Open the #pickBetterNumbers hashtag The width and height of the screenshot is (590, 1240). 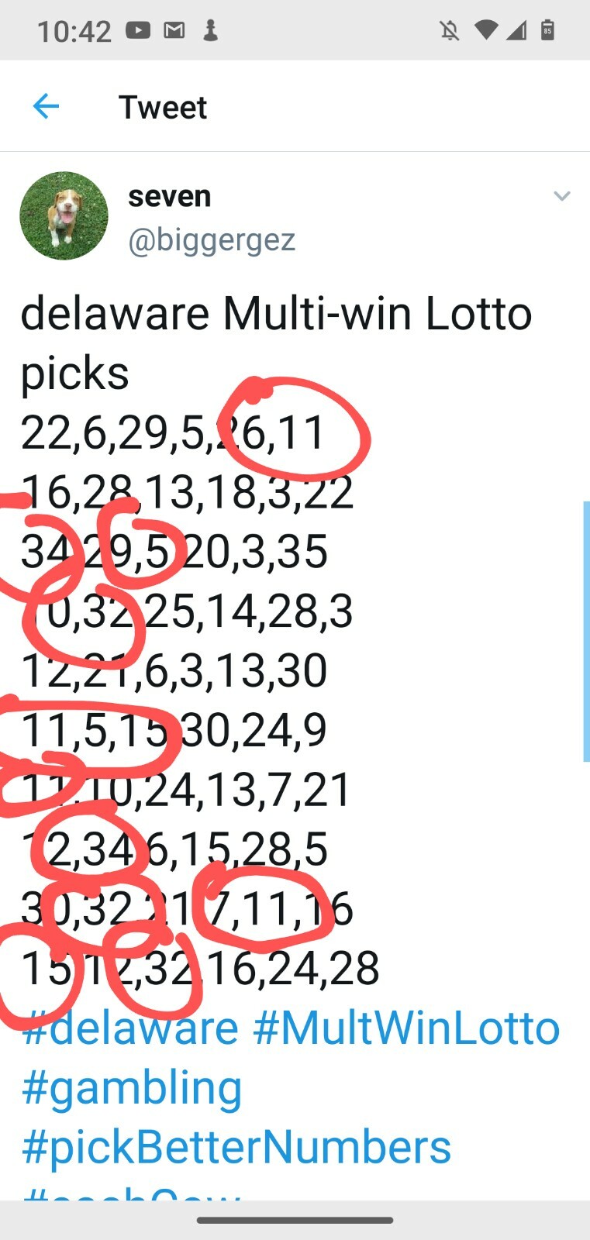tap(236, 1148)
